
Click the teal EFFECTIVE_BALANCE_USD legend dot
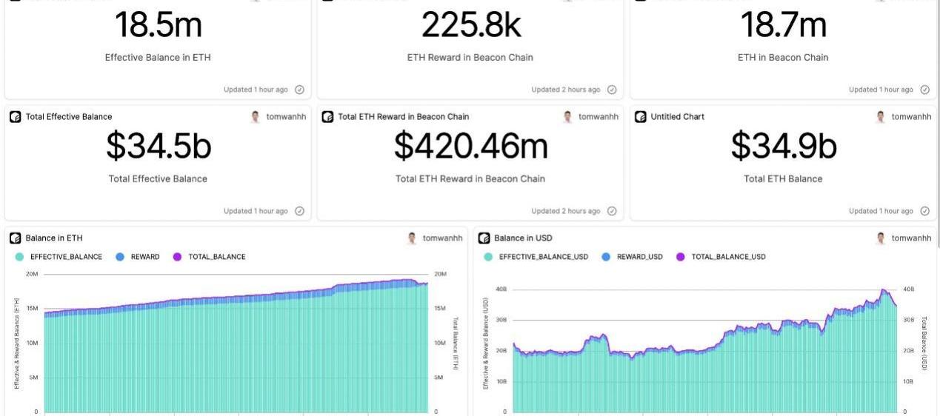(488, 257)
